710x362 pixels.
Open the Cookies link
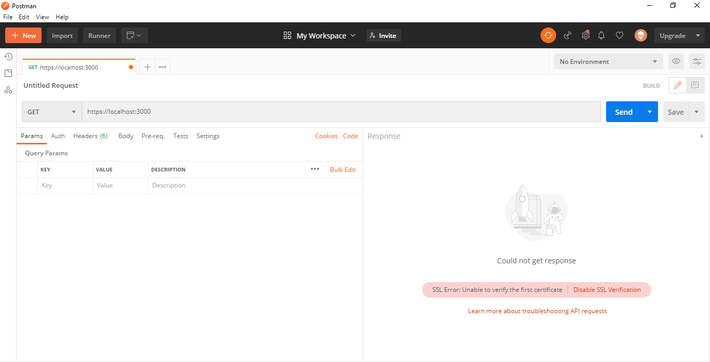[x=326, y=136]
